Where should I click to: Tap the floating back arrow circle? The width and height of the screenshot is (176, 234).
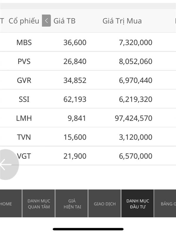click(x=8, y=165)
